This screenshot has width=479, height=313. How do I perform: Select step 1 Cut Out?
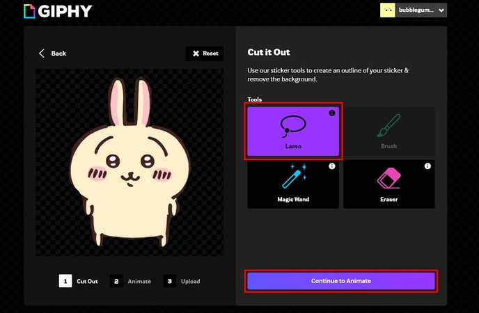(x=79, y=281)
